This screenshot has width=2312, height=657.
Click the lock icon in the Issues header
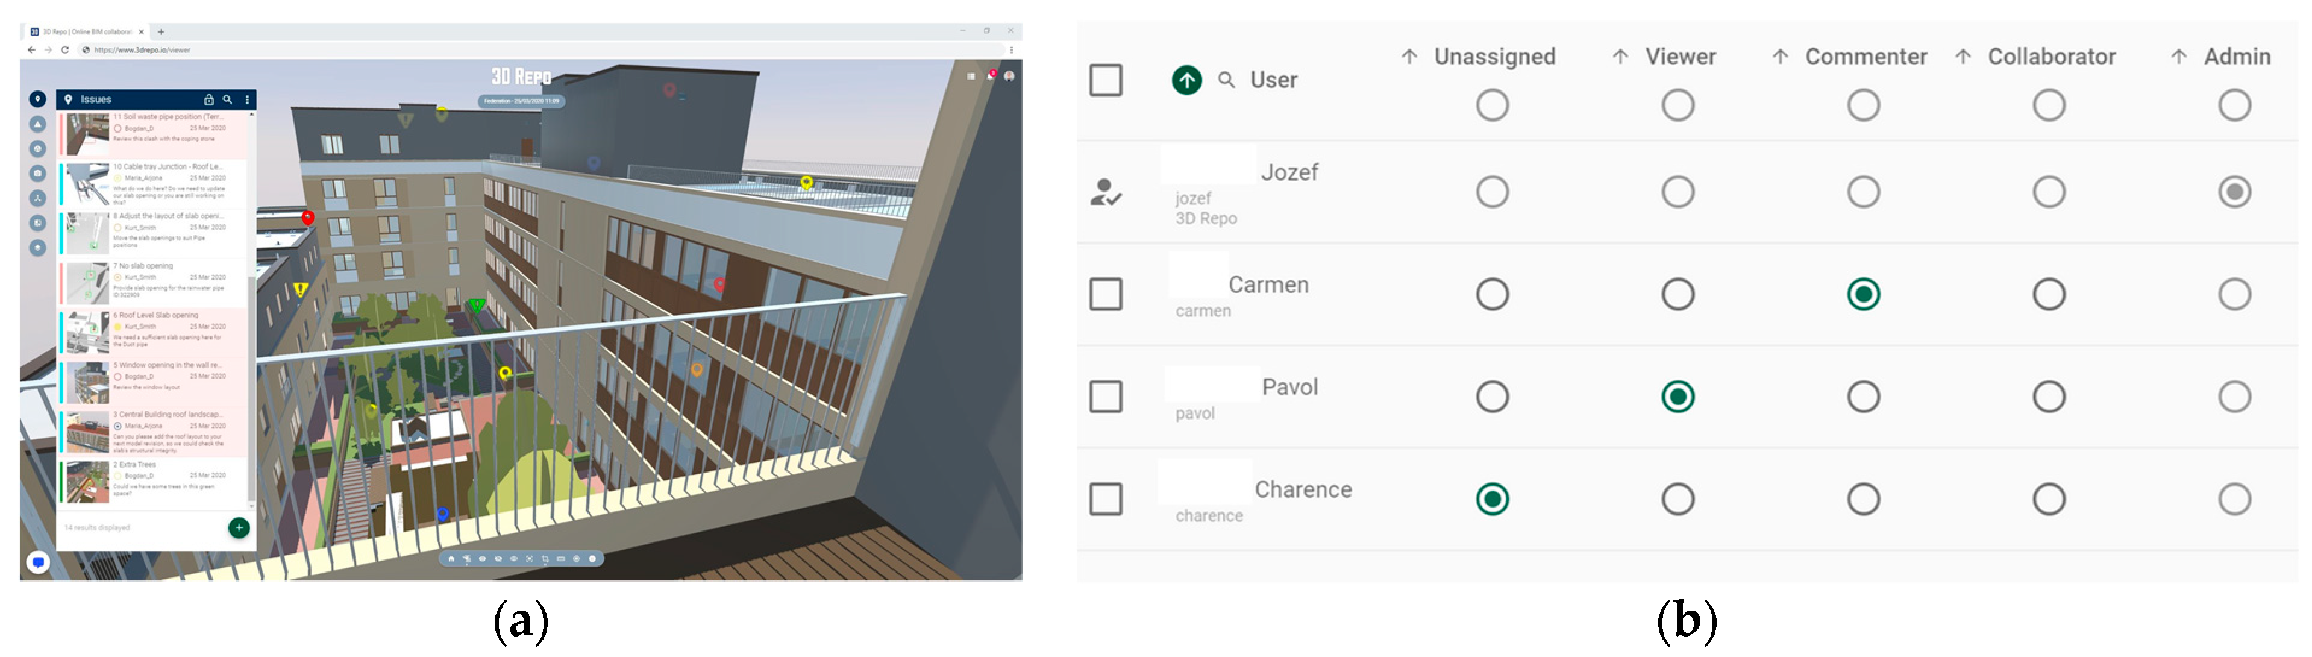click(x=209, y=99)
